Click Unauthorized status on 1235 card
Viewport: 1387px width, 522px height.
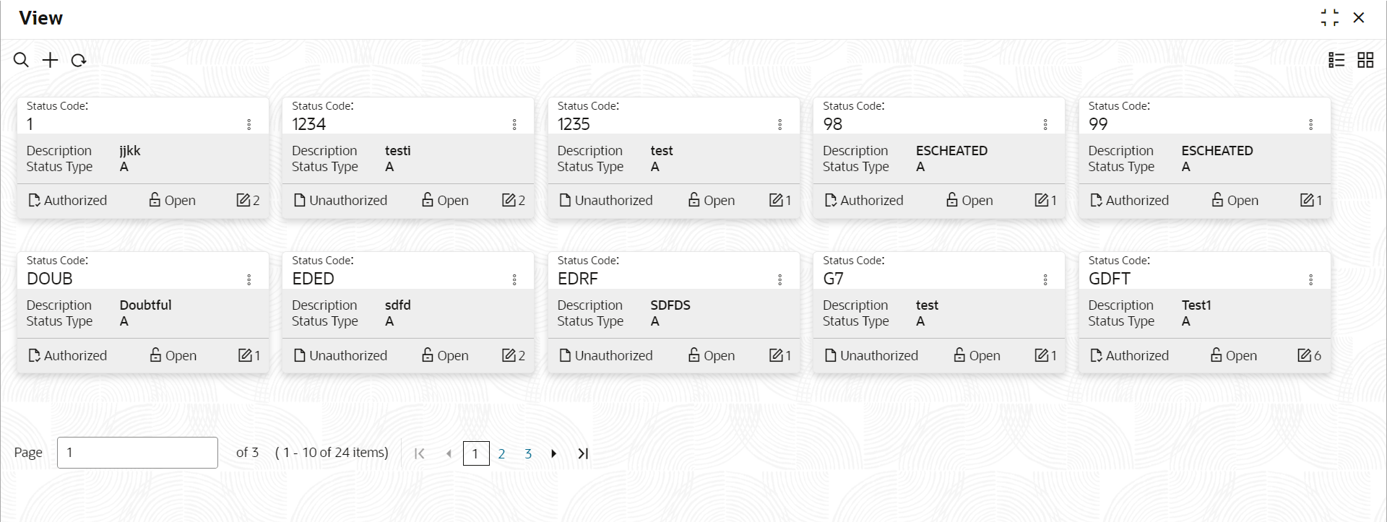point(605,201)
